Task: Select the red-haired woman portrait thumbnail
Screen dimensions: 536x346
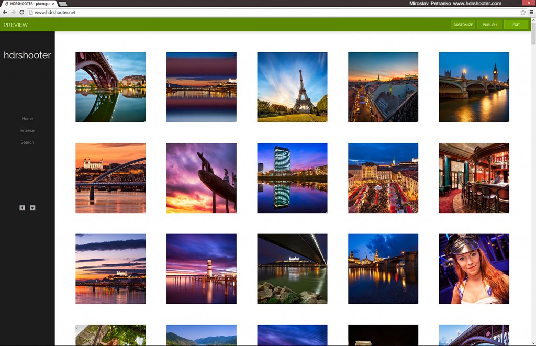Action: pos(474,269)
